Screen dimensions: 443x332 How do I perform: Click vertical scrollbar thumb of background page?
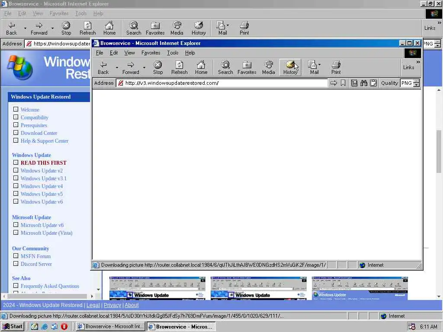(x=439, y=152)
